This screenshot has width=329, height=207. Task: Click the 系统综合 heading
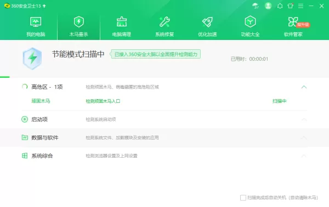click(42, 156)
